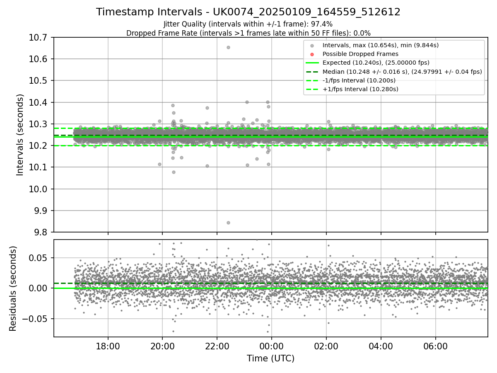Click the 'Intervals (seconds)' y-axis label
Screen dimensions: 497x373
point(20,135)
